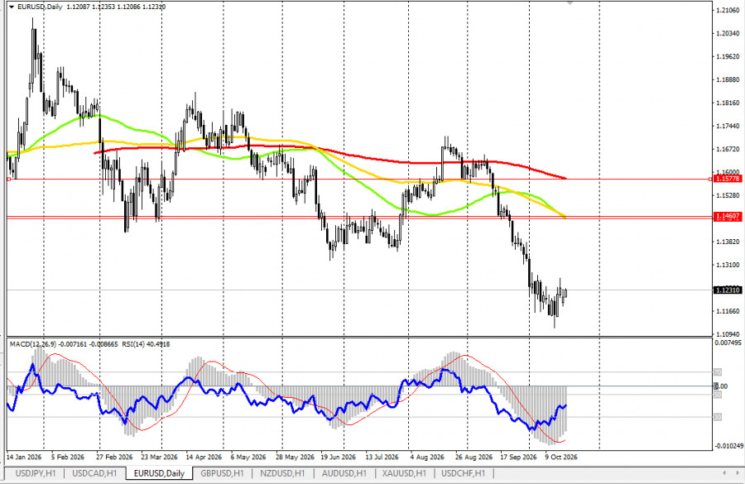Open the USDCAD,H1 chart tab
The height and width of the screenshot is (484, 745).
(94, 473)
